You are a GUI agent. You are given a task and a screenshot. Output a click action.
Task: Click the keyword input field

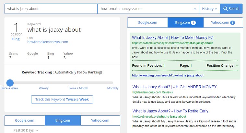(x=51, y=9)
